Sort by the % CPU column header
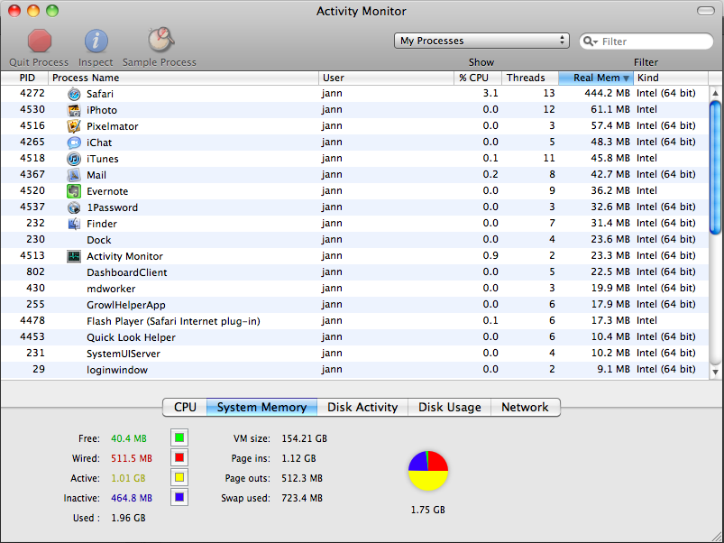 [478, 78]
